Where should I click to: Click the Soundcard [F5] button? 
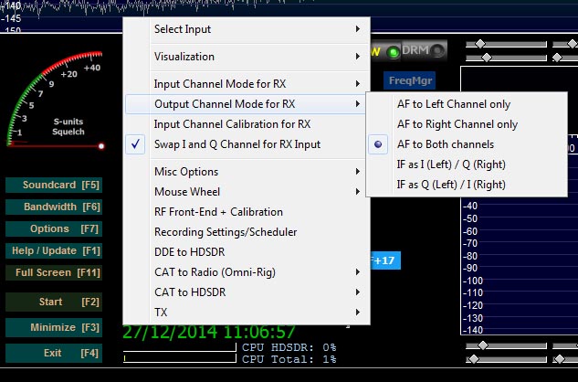pos(54,185)
